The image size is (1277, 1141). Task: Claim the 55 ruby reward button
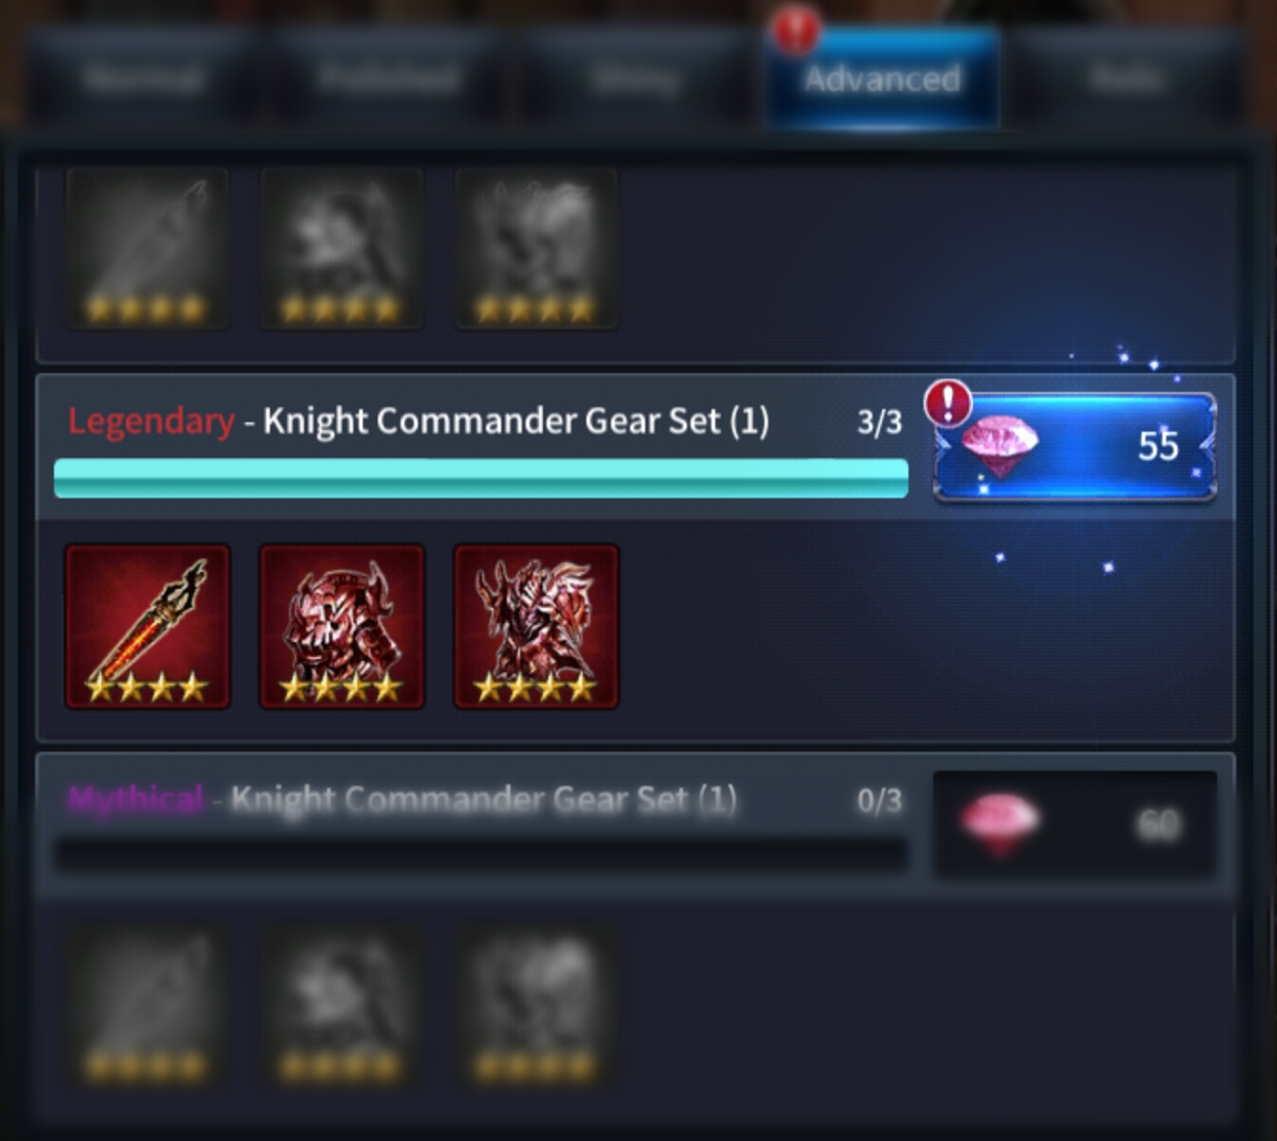[x=1075, y=445]
